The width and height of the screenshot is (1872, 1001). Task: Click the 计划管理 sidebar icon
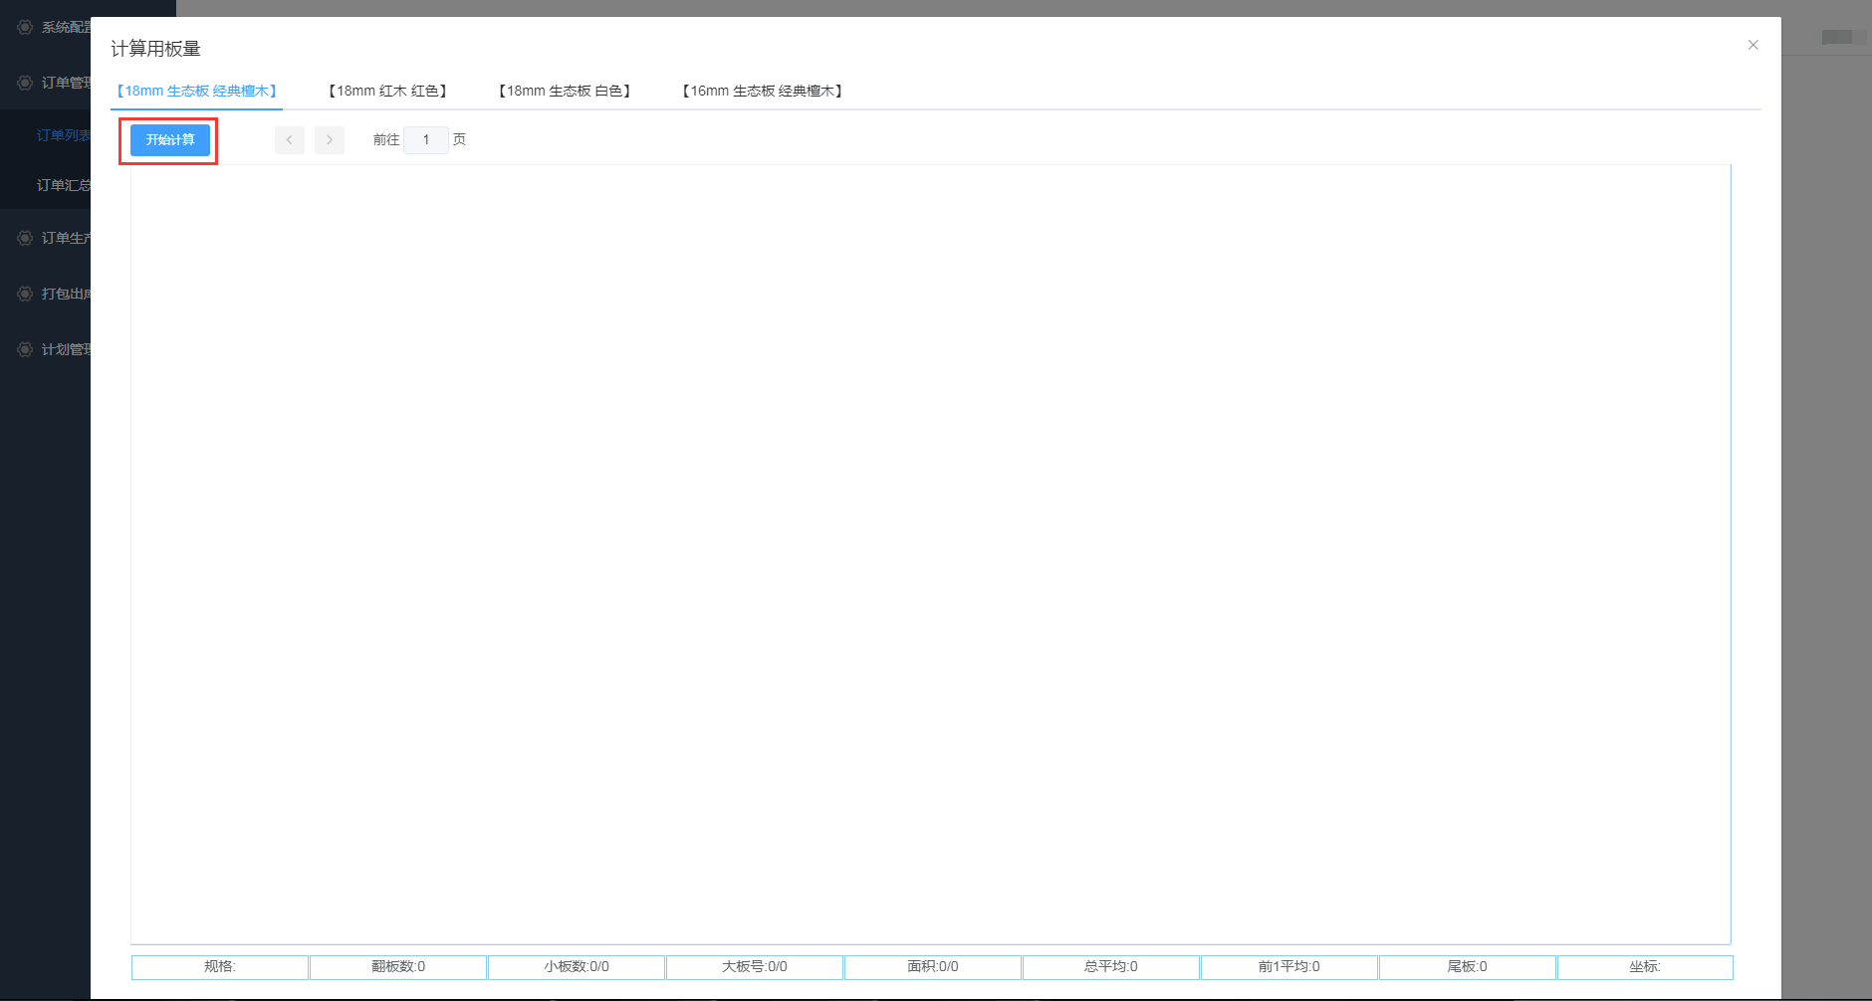coord(25,349)
